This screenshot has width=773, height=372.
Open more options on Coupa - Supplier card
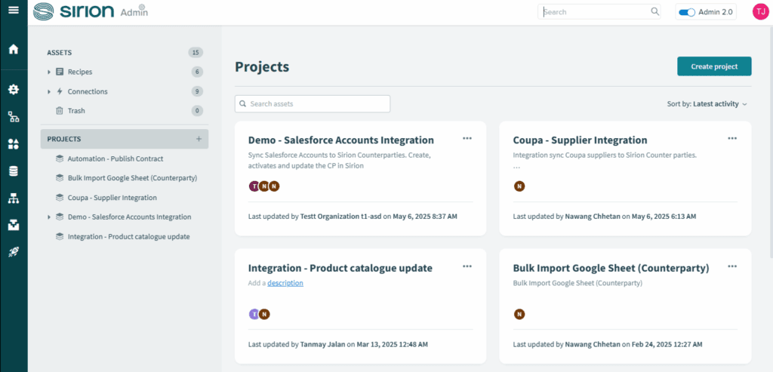point(732,138)
